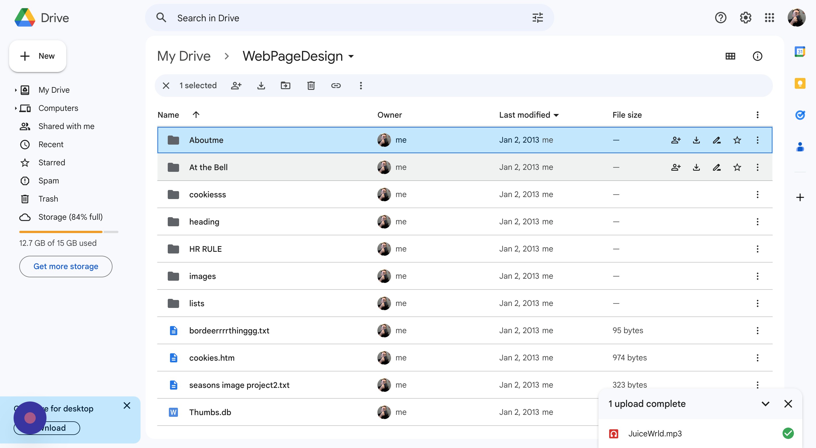Rename the Aboutme folder via pencil icon
This screenshot has width=816, height=448.
click(717, 140)
